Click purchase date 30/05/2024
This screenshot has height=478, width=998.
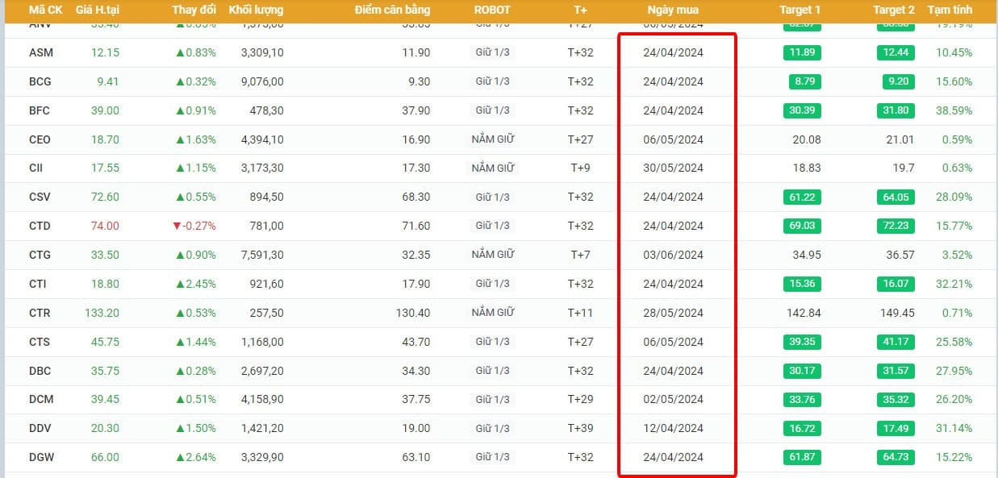tap(674, 168)
